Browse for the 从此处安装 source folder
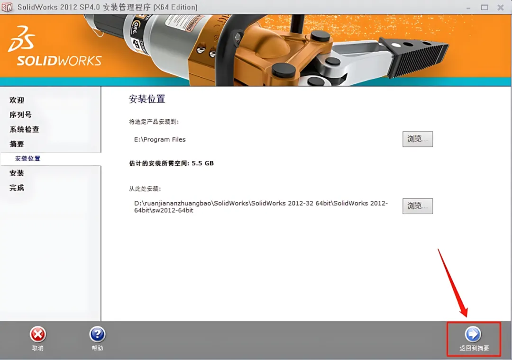The width and height of the screenshot is (512, 360). click(417, 206)
